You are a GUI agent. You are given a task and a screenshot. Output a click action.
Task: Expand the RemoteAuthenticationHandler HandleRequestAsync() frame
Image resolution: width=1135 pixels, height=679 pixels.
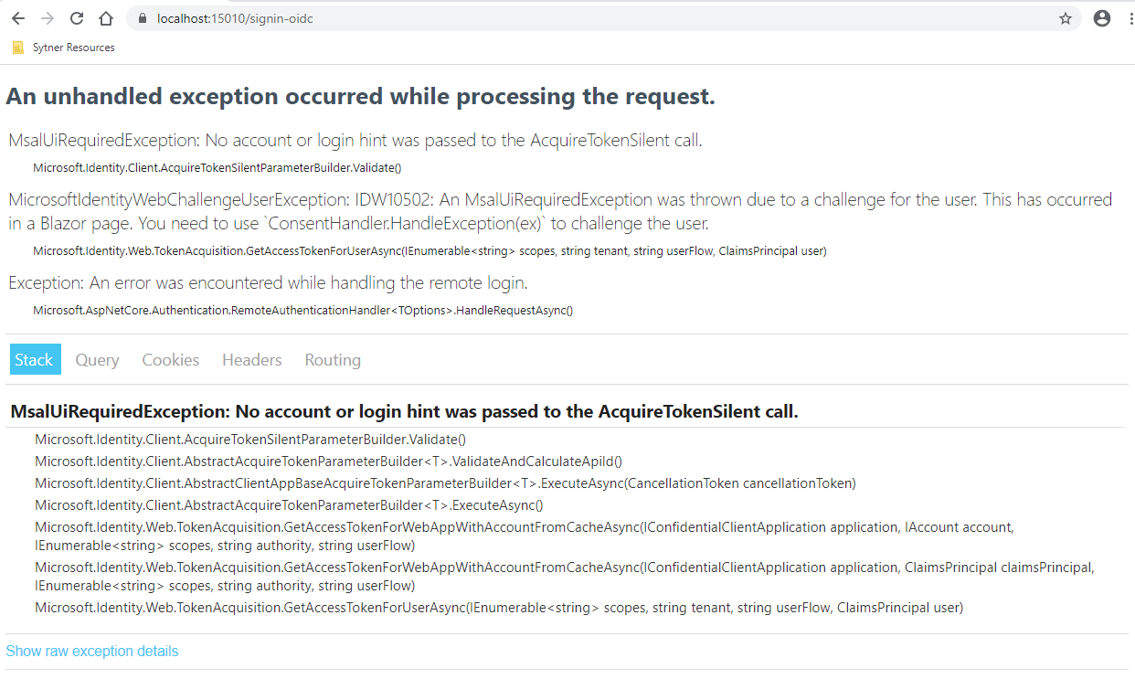(x=302, y=310)
